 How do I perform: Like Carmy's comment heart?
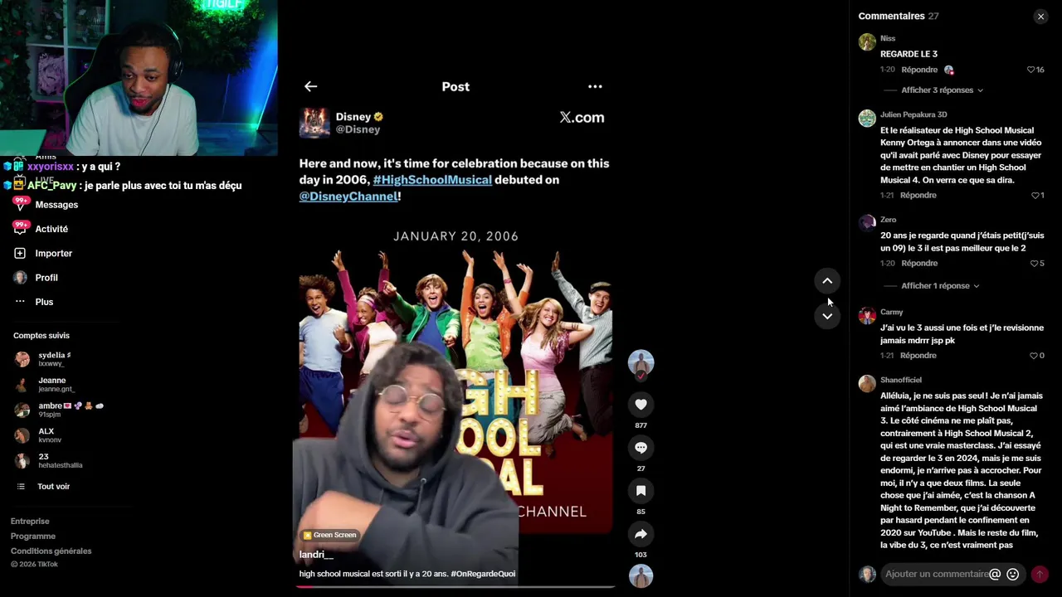(1034, 356)
